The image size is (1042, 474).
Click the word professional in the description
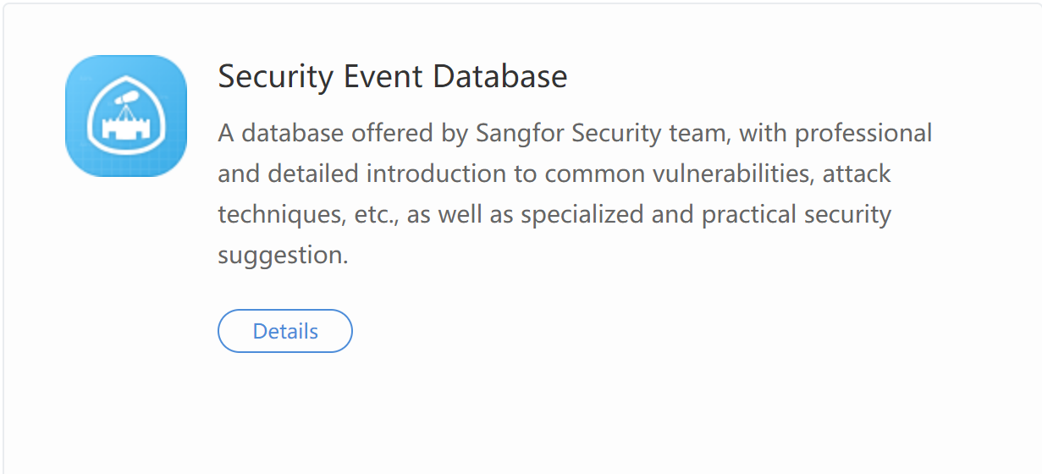coord(863,133)
